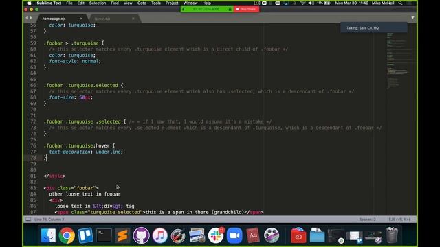The width and height of the screenshot is (440, 247).
Task: Close the homepage.ejs tab
Action: click(x=81, y=19)
